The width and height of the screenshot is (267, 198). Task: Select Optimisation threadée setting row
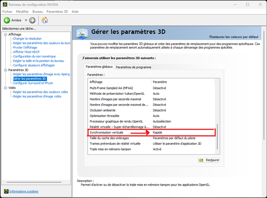151,116
